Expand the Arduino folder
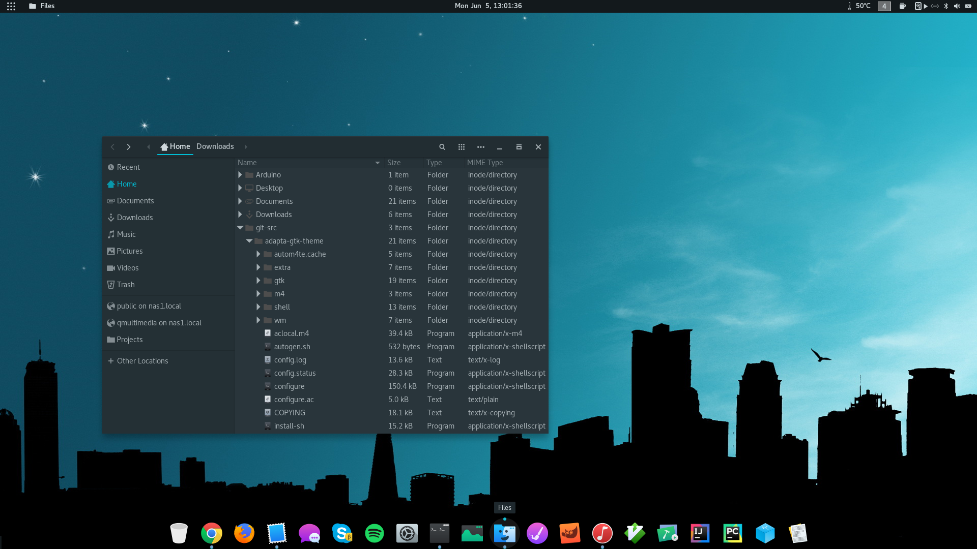 point(240,175)
